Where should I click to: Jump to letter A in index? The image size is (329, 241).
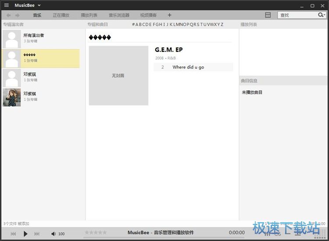coord(137,24)
